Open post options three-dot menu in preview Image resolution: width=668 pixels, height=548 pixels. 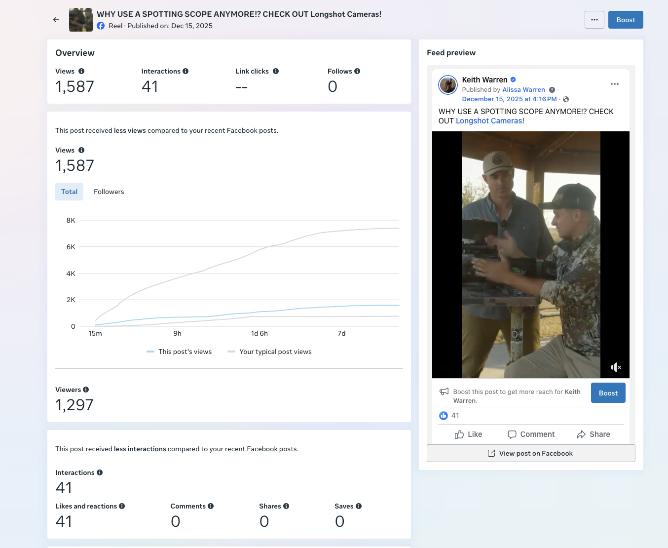pyautogui.click(x=615, y=84)
